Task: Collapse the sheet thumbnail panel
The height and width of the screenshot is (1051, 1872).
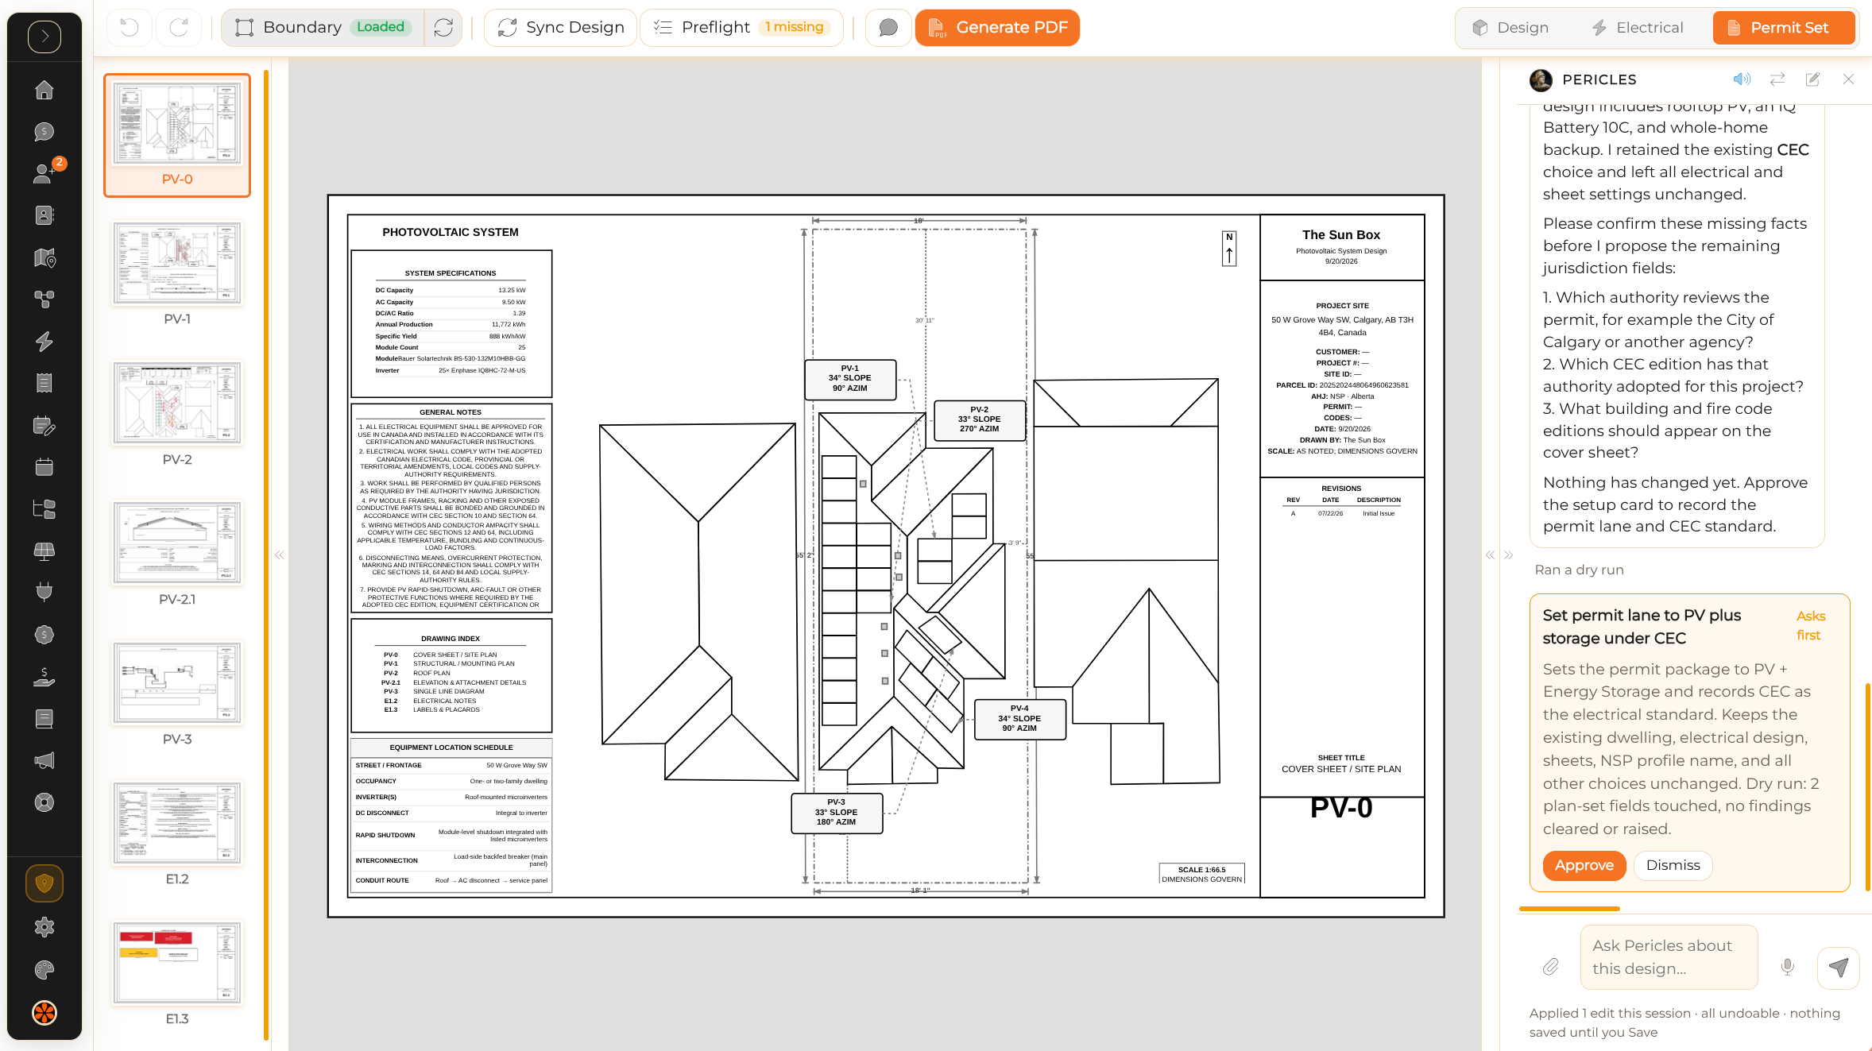Action: pos(280,554)
